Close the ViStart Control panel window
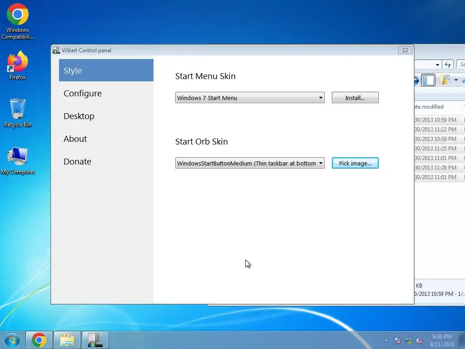This screenshot has height=349, width=465. 405,50
